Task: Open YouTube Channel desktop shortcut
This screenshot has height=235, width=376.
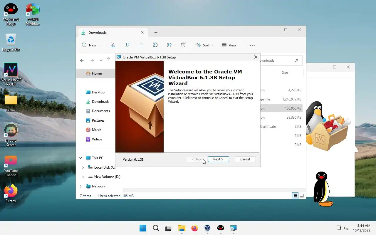Action: point(11,166)
